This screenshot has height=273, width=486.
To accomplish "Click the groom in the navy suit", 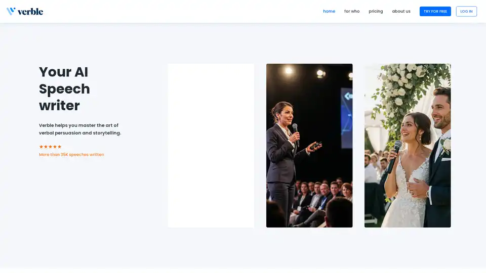I will click(x=439, y=152).
